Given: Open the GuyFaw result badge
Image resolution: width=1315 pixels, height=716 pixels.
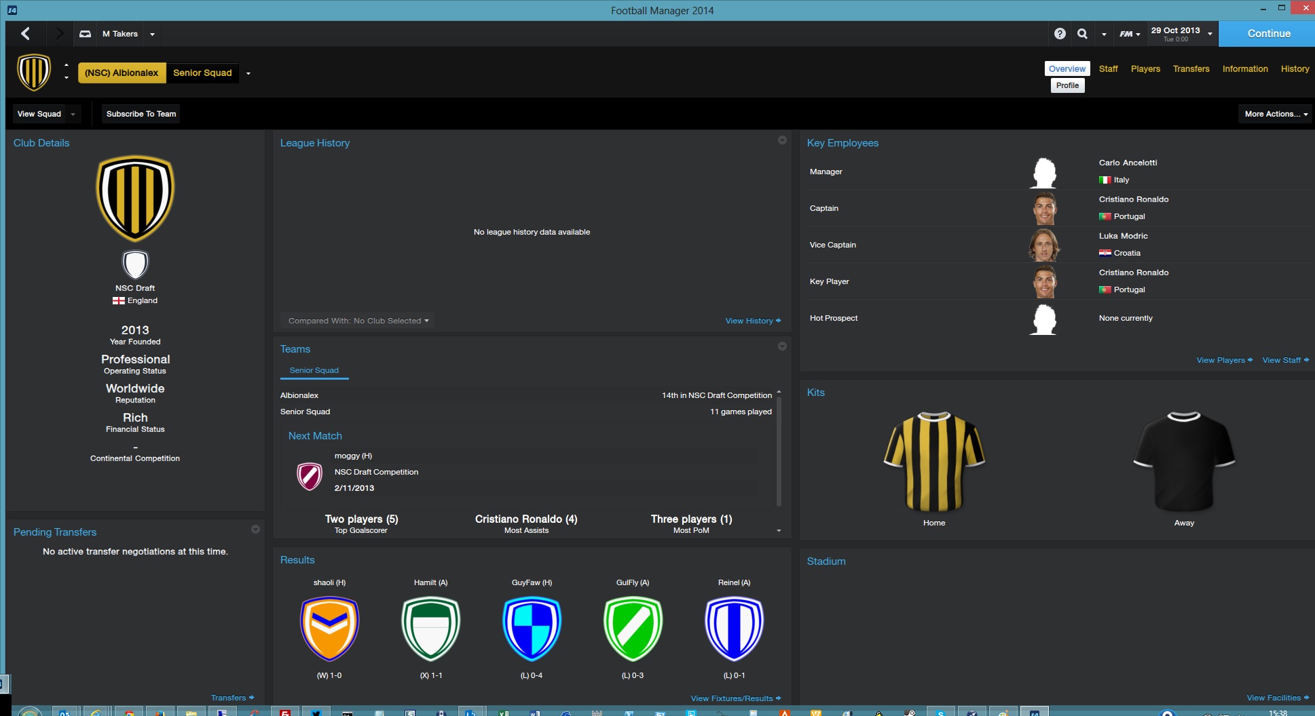Looking at the screenshot, I should (x=532, y=629).
